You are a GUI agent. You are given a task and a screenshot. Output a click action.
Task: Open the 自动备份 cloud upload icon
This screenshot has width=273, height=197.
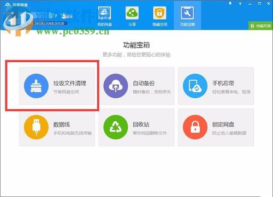[116, 86]
